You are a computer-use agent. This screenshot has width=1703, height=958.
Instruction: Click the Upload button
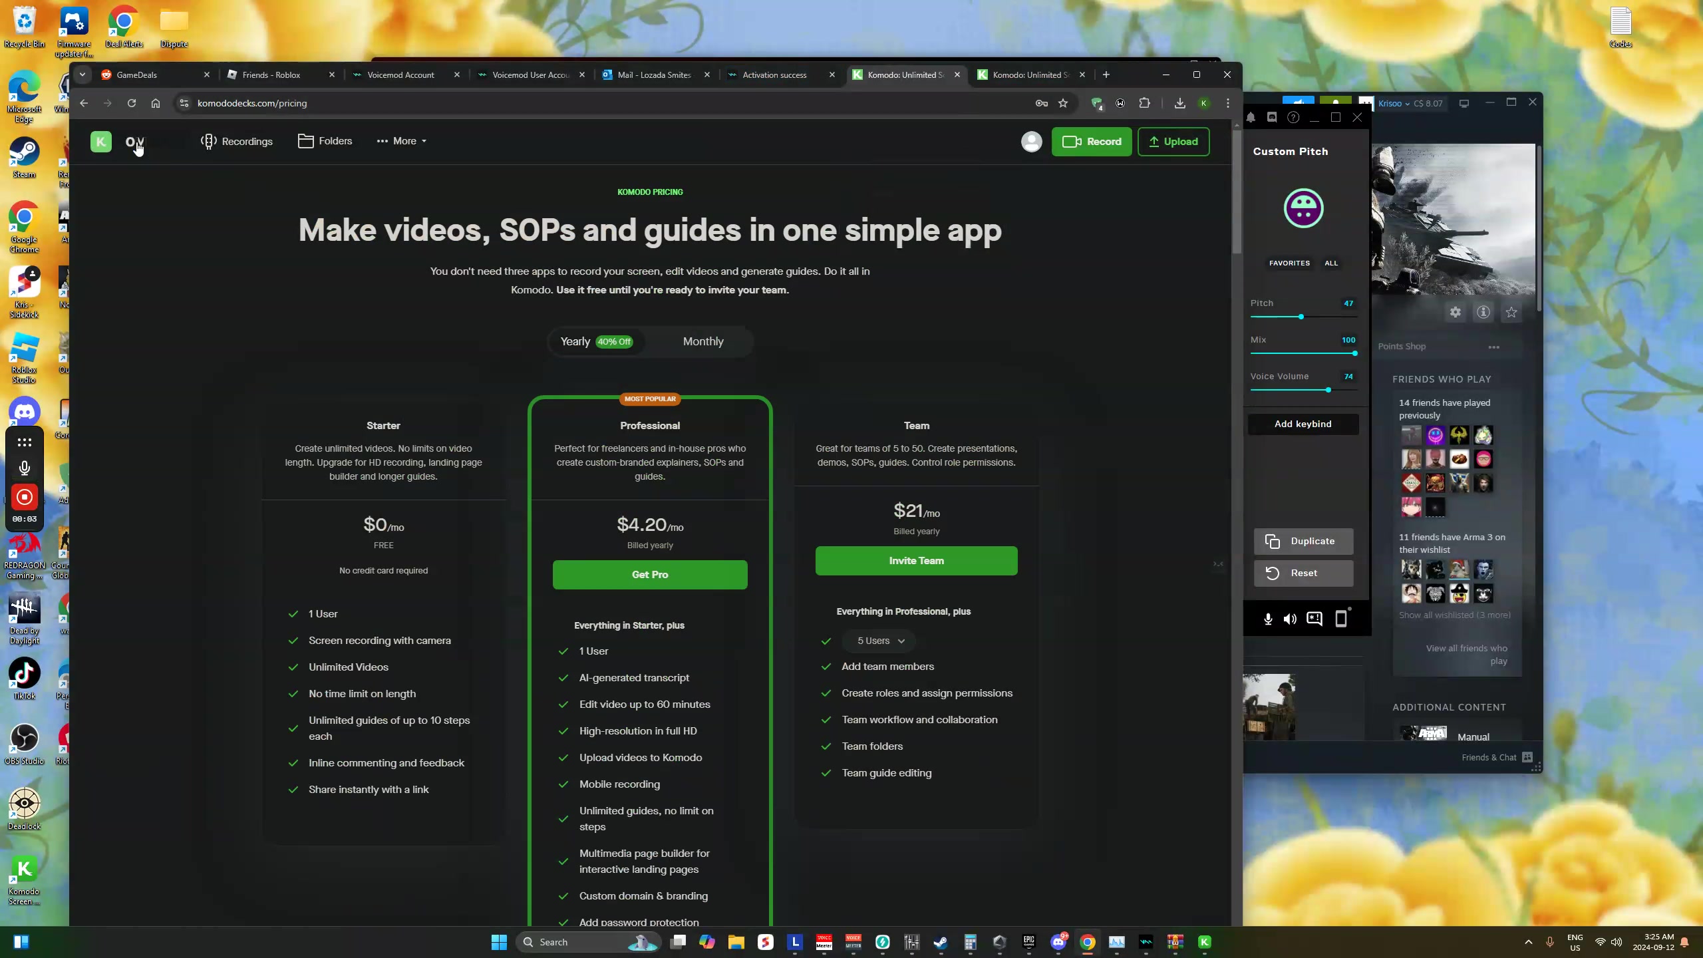point(1173,142)
